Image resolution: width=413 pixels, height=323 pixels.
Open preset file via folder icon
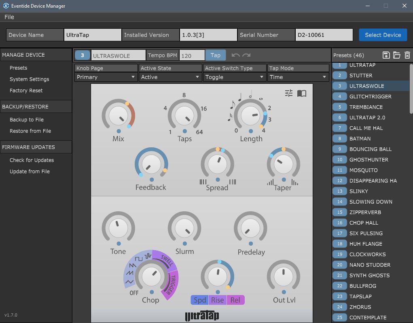tap(397, 55)
